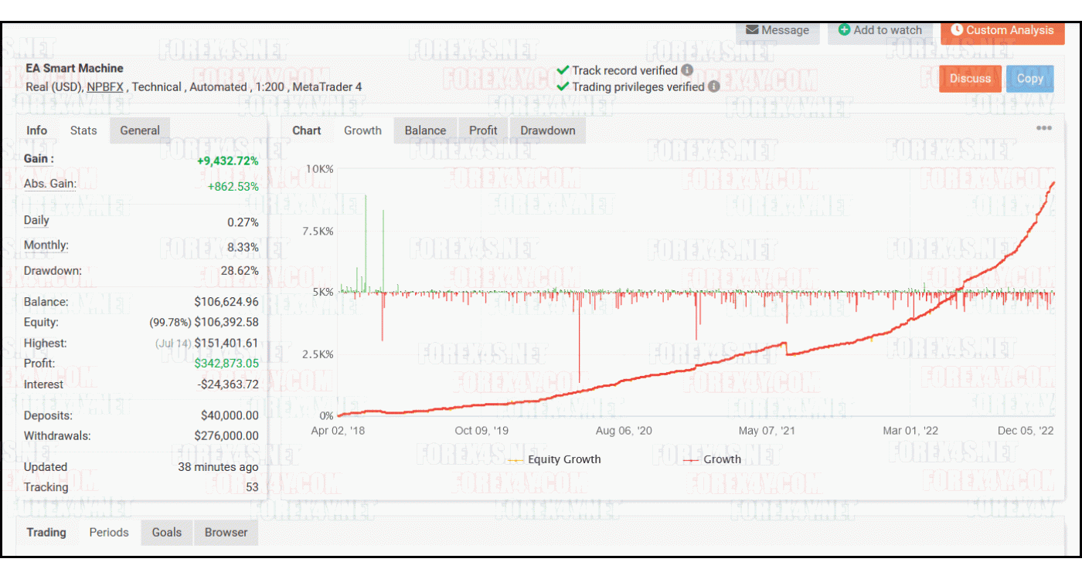Switch to the Stats tab
The height and width of the screenshot is (579, 1082).
tap(83, 130)
